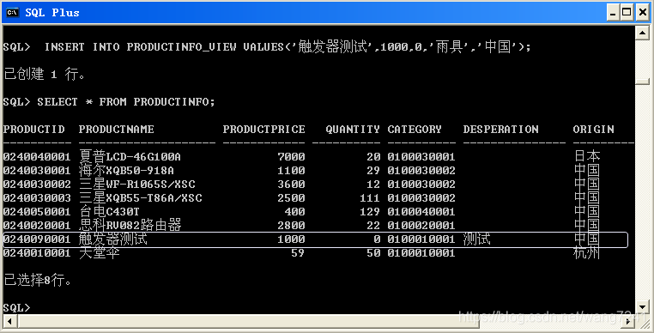Image resolution: width=654 pixels, height=333 pixels.
Task: Click the SELECT * FROM PRODUCTINFO line
Action: [109, 102]
